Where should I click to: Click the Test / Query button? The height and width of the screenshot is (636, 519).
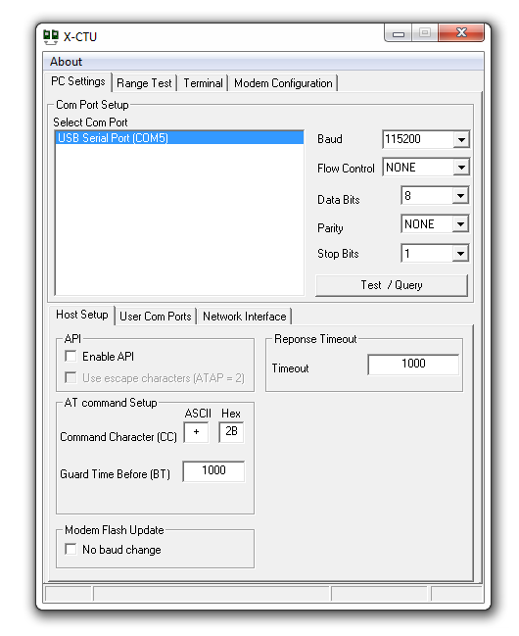[x=392, y=285]
